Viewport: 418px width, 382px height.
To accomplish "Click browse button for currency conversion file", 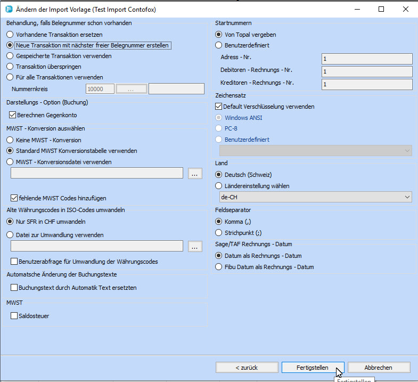I will tap(195, 246).
